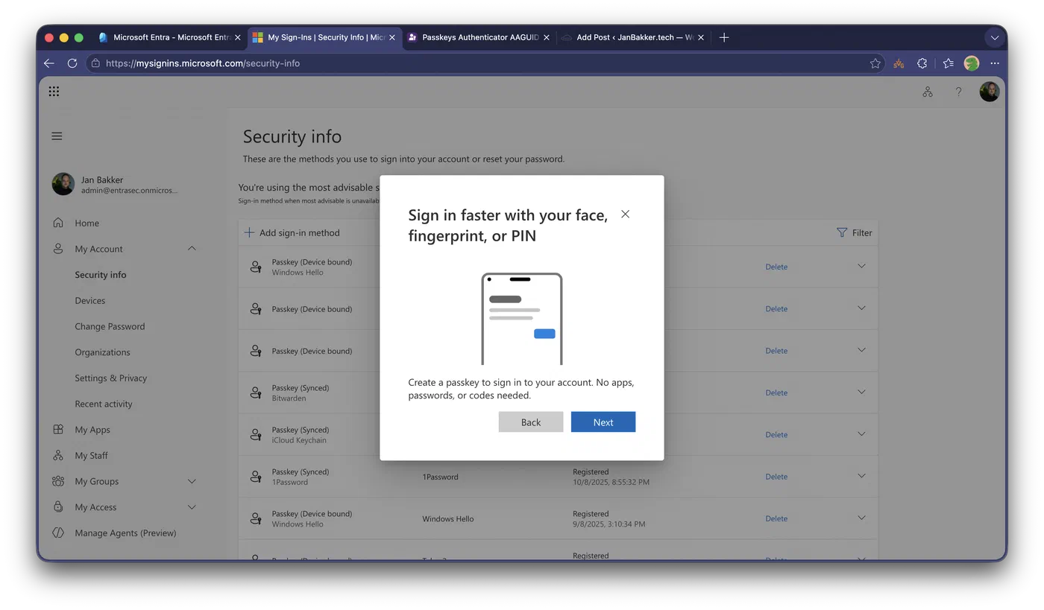Click the Next button in the dialog

[603, 422]
